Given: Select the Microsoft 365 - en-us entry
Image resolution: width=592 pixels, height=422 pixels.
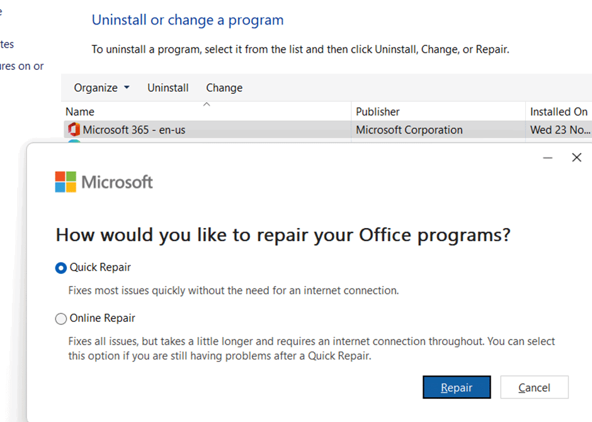Looking at the screenshot, I should pyautogui.click(x=134, y=130).
